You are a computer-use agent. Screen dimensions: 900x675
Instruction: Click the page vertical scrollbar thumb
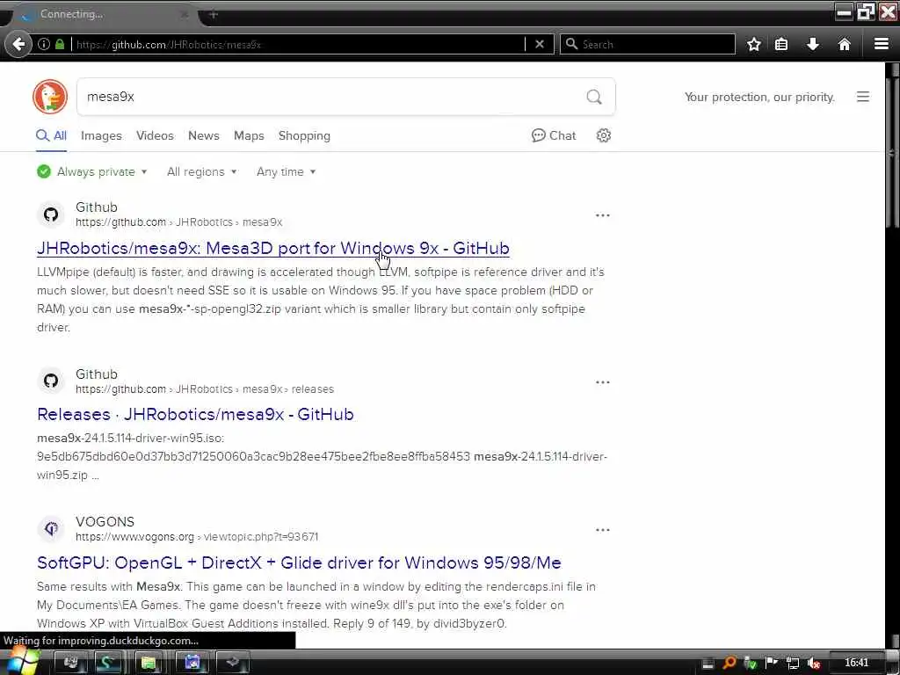pos(891,151)
